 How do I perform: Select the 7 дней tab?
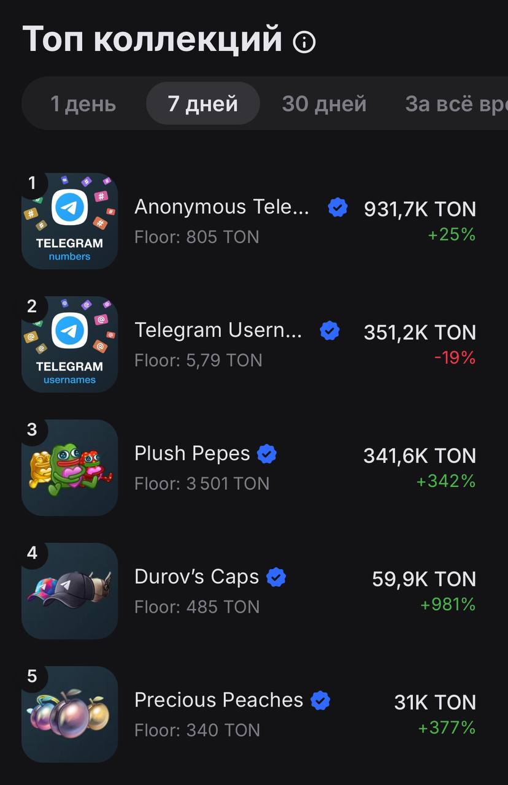(203, 104)
